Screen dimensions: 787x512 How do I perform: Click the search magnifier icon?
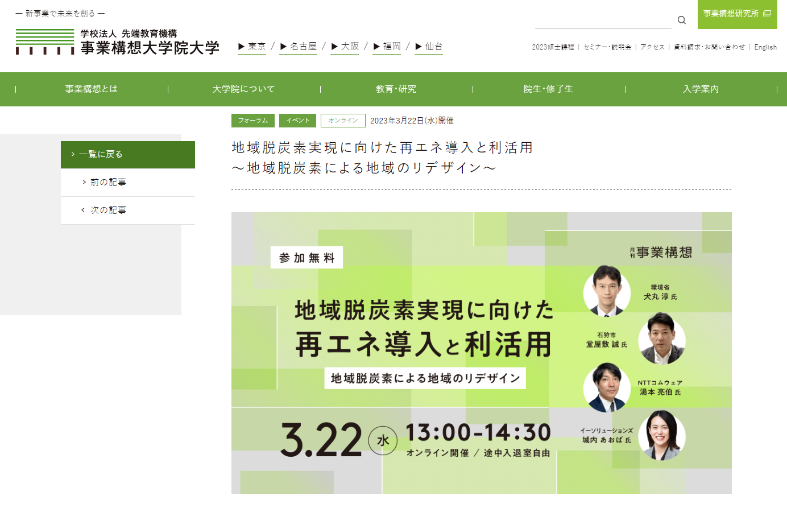pos(681,20)
